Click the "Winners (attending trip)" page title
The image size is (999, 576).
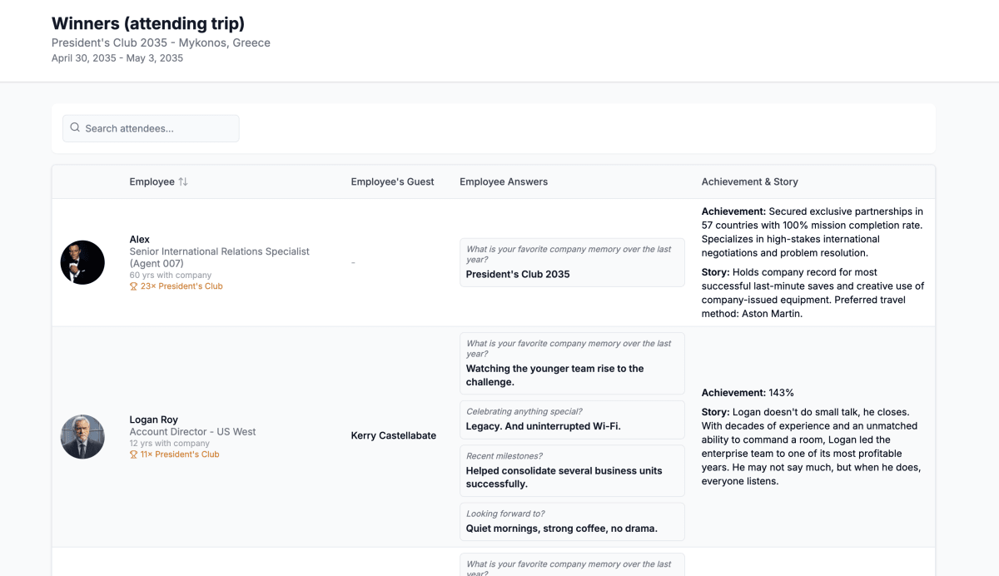coord(148,24)
